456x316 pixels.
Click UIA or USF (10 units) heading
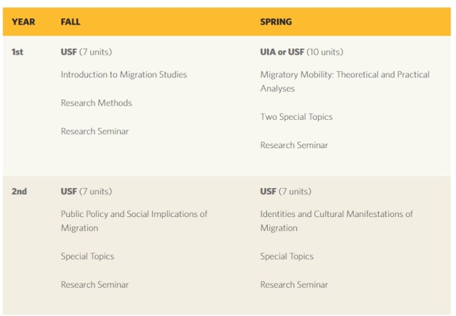coord(301,52)
